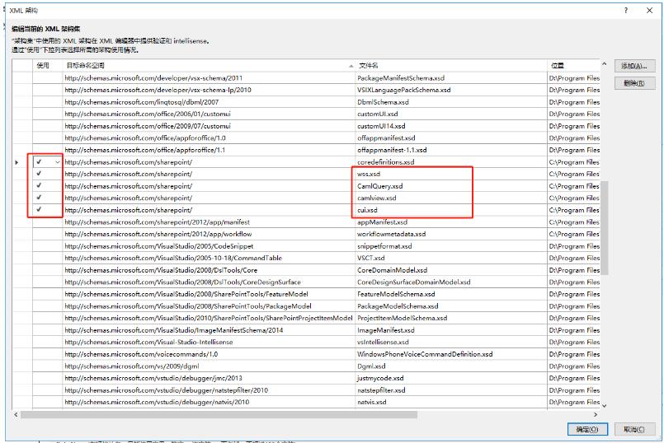Click the Add (A)... button
Viewport: 664px width, 443px height.
point(634,66)
